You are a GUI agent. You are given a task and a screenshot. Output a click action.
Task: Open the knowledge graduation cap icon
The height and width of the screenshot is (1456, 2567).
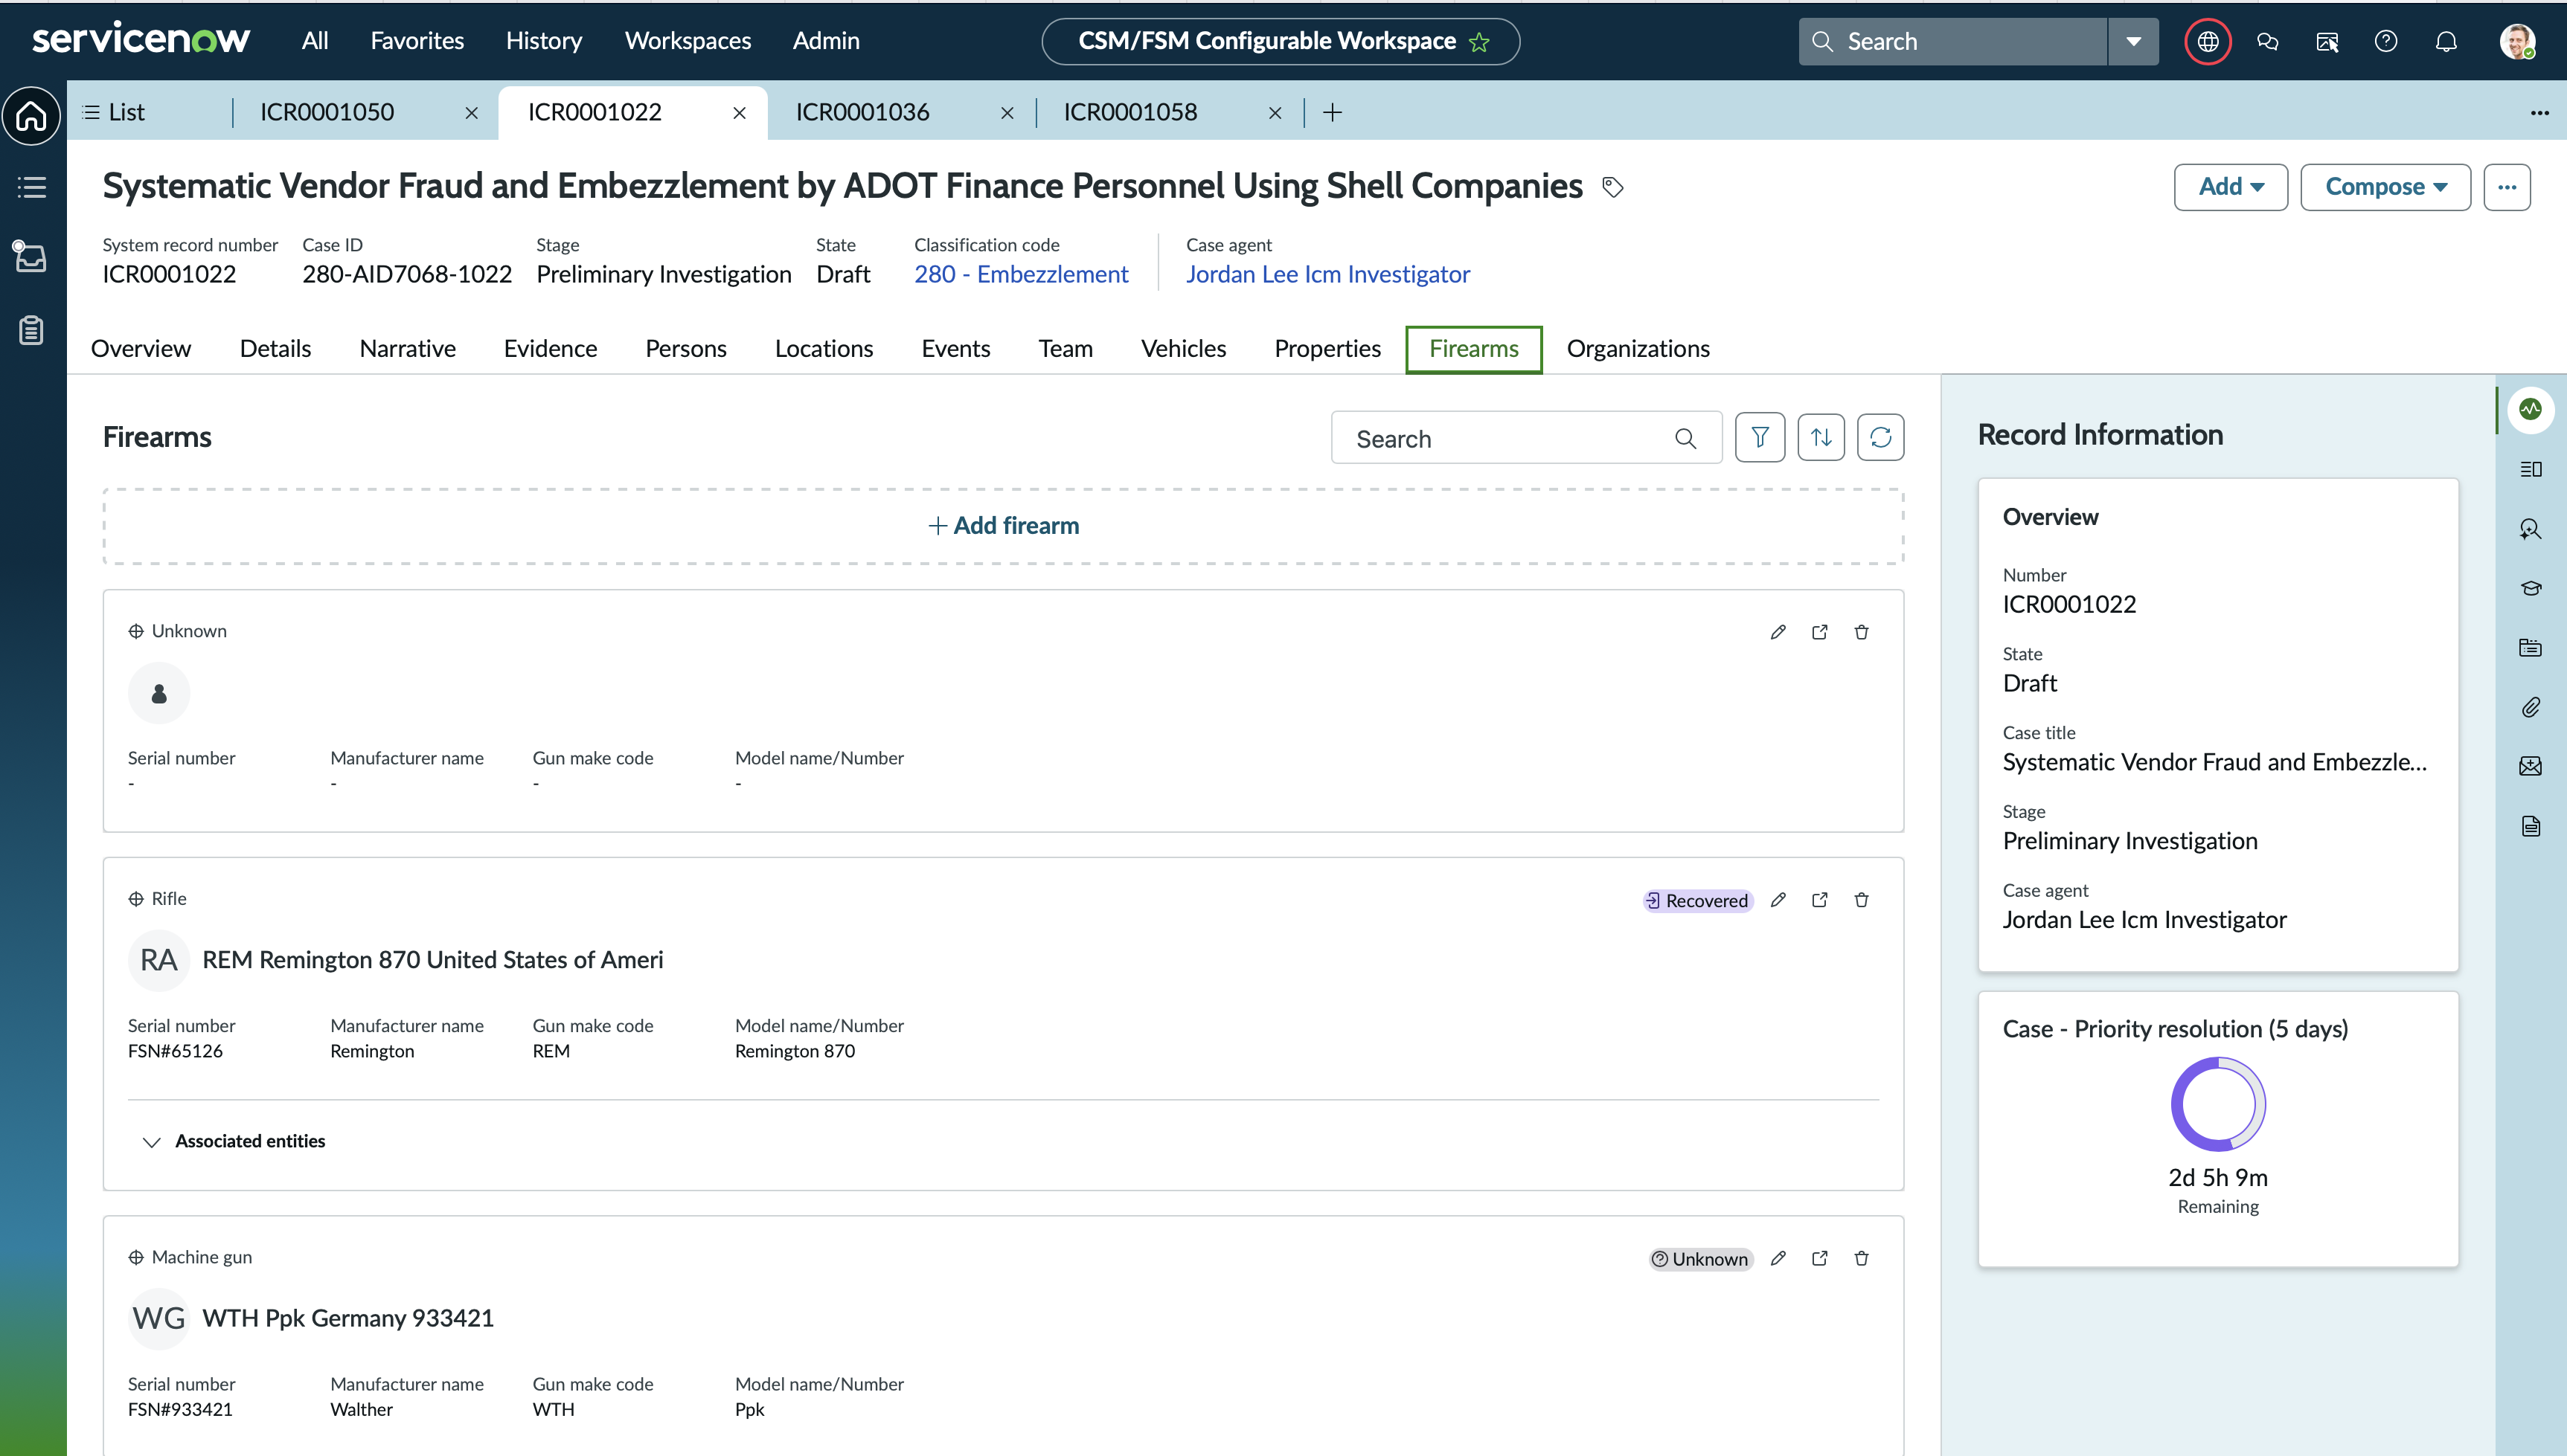click(x=2530, y=588)
